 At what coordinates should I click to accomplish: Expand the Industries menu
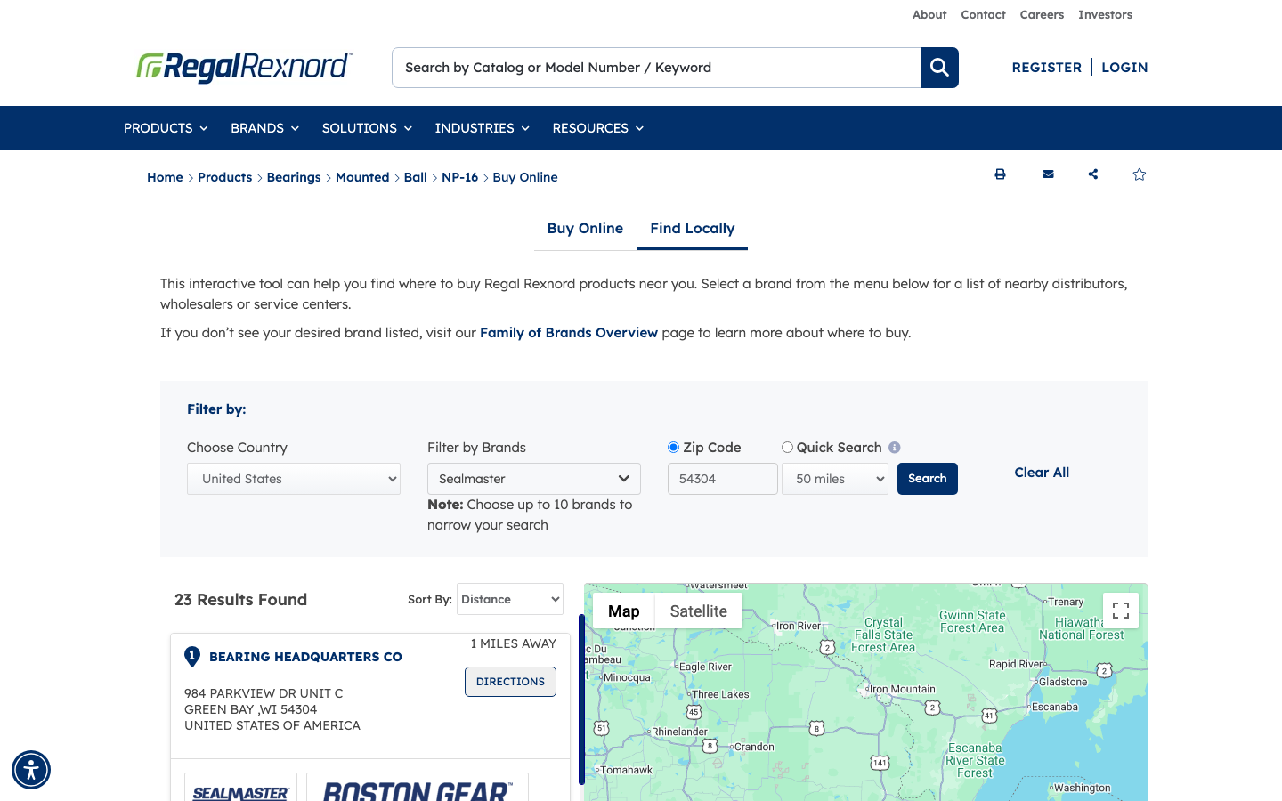tap(483, 128)
